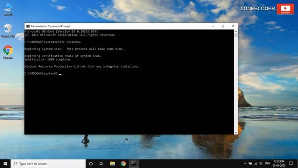Click the ENG language indicator
This screenshot has height=168, width=298.
(267, 163)
